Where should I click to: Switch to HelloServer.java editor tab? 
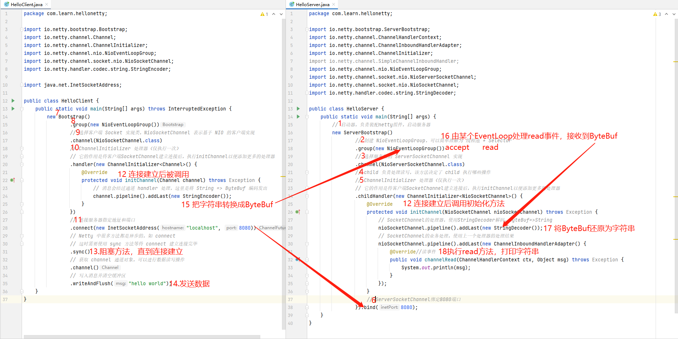pyautogui.click(x=313, y=4)
